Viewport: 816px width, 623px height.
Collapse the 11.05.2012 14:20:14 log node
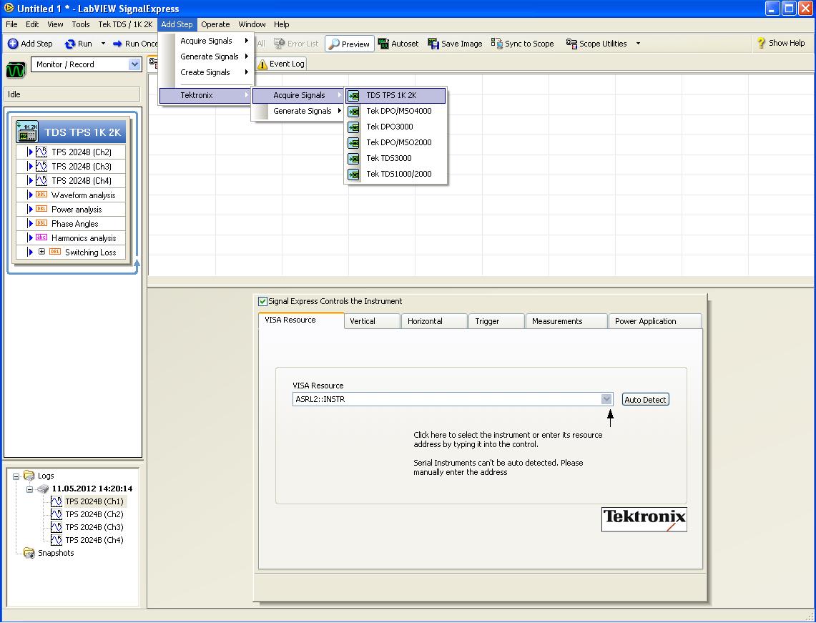(29, 489)
